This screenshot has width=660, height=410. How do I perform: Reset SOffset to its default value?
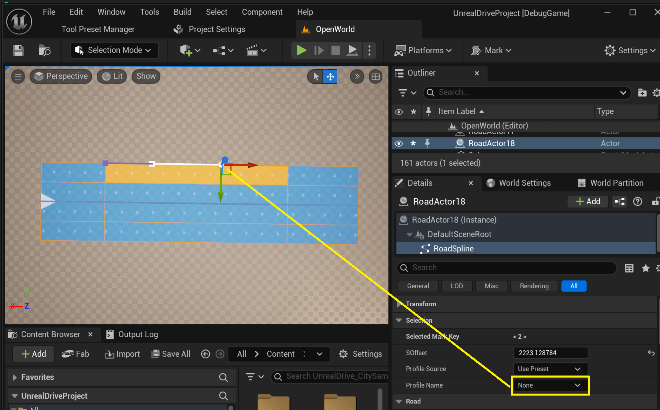click(651, 353)
